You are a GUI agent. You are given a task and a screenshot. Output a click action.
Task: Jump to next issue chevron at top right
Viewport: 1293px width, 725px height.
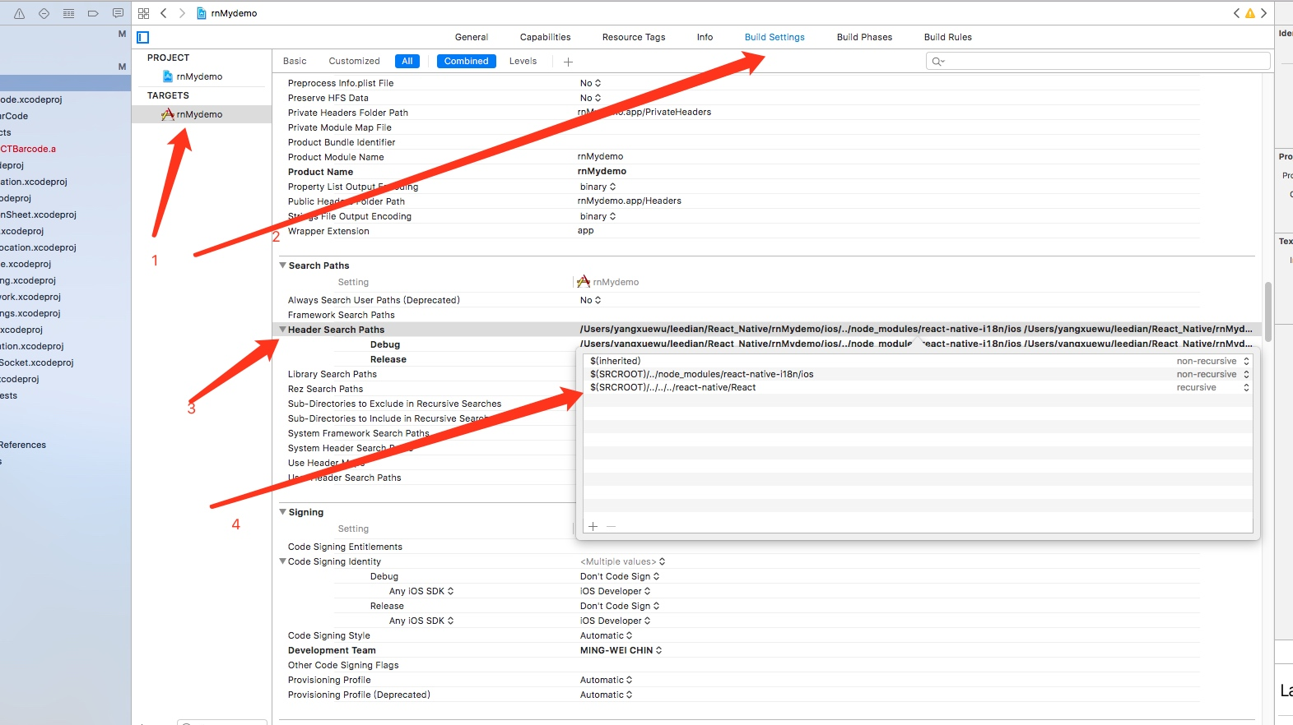tap(1263, 13)
